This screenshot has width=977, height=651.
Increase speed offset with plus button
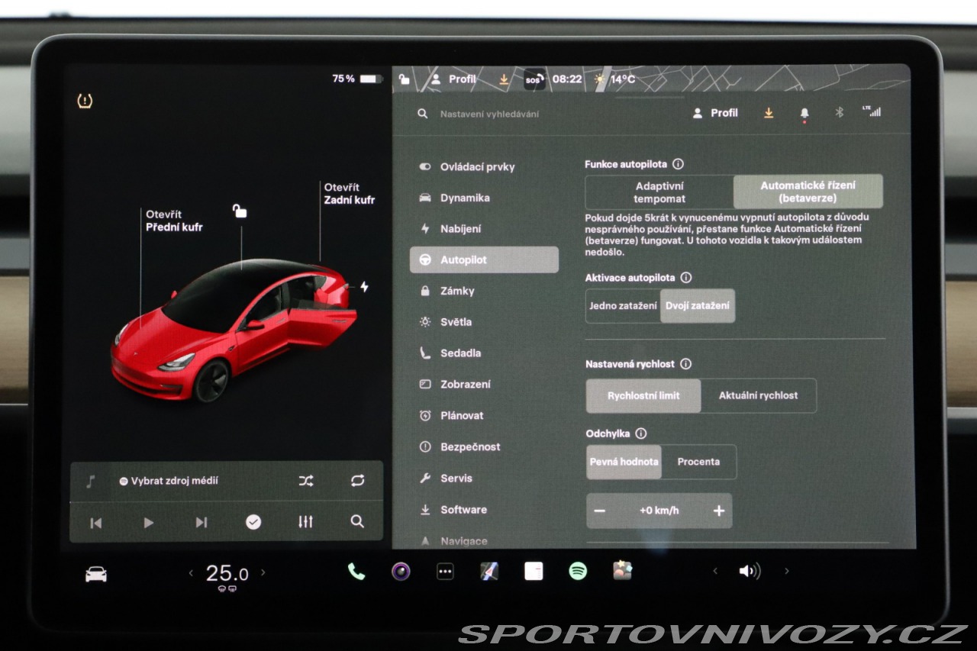coord(718,511)
